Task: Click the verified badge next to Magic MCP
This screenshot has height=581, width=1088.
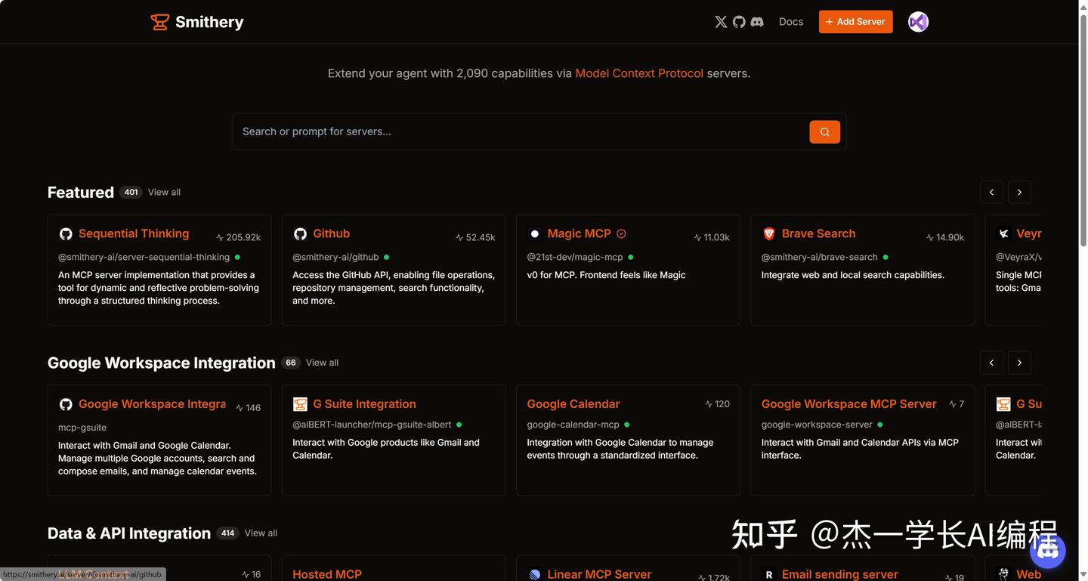Action: coord(621,233)
